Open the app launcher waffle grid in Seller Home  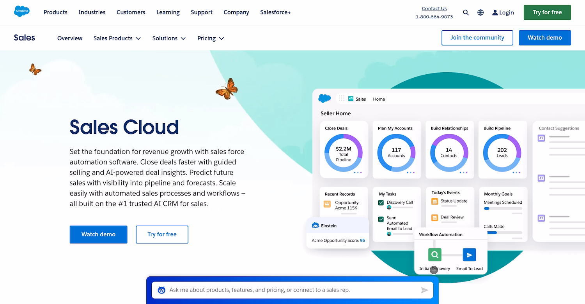(x=341, y=98)
